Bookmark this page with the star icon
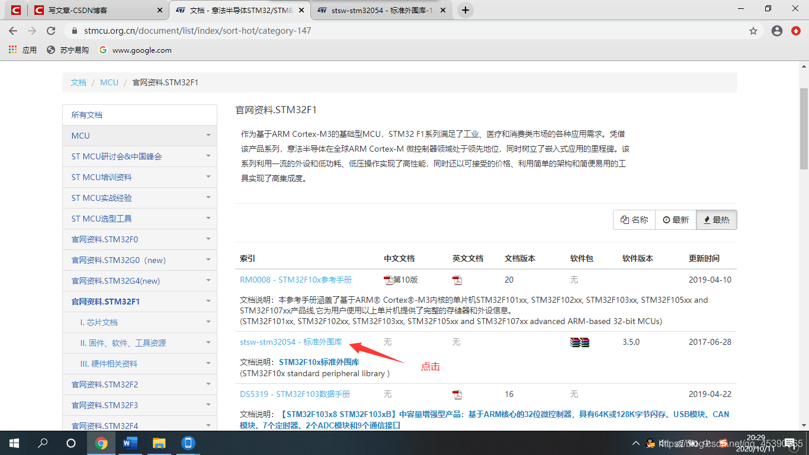This screenshot has height=455, width=809. (753, 31)
